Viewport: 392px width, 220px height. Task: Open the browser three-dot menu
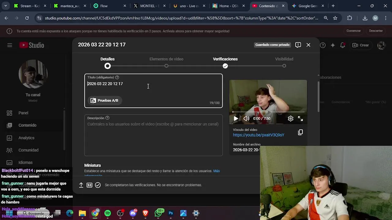pyautogui.click(x=386, y=18)
